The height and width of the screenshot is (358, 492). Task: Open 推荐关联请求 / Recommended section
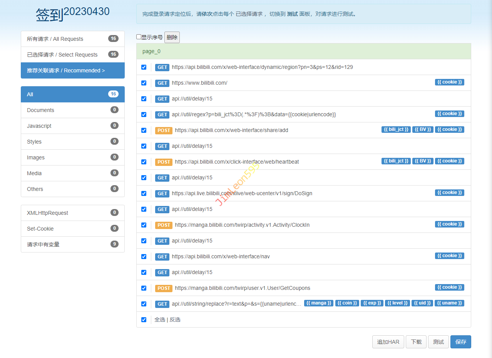tap(73, 70)
